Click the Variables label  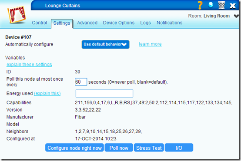point(15,58)
